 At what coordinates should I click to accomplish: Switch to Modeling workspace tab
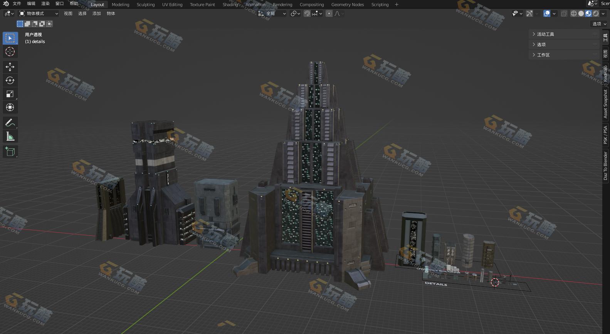[x=121, y=5]
